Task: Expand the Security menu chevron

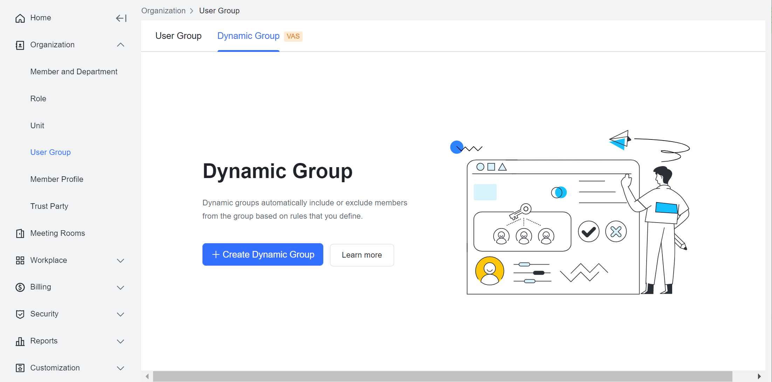Action: coord(120,314)
